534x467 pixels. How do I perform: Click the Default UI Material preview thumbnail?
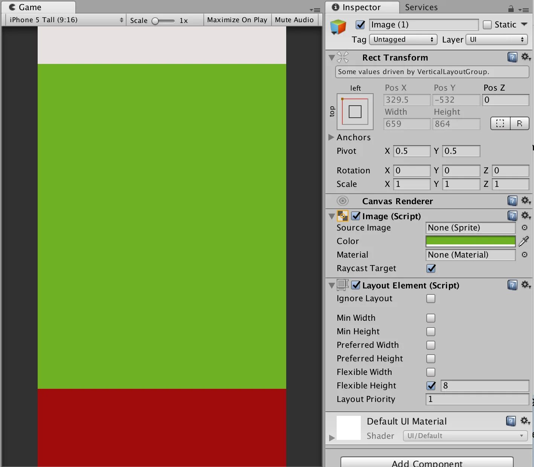348,428
